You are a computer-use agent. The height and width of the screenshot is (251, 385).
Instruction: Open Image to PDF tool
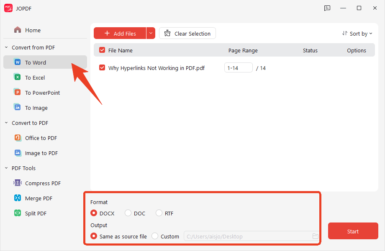[45, 153]
